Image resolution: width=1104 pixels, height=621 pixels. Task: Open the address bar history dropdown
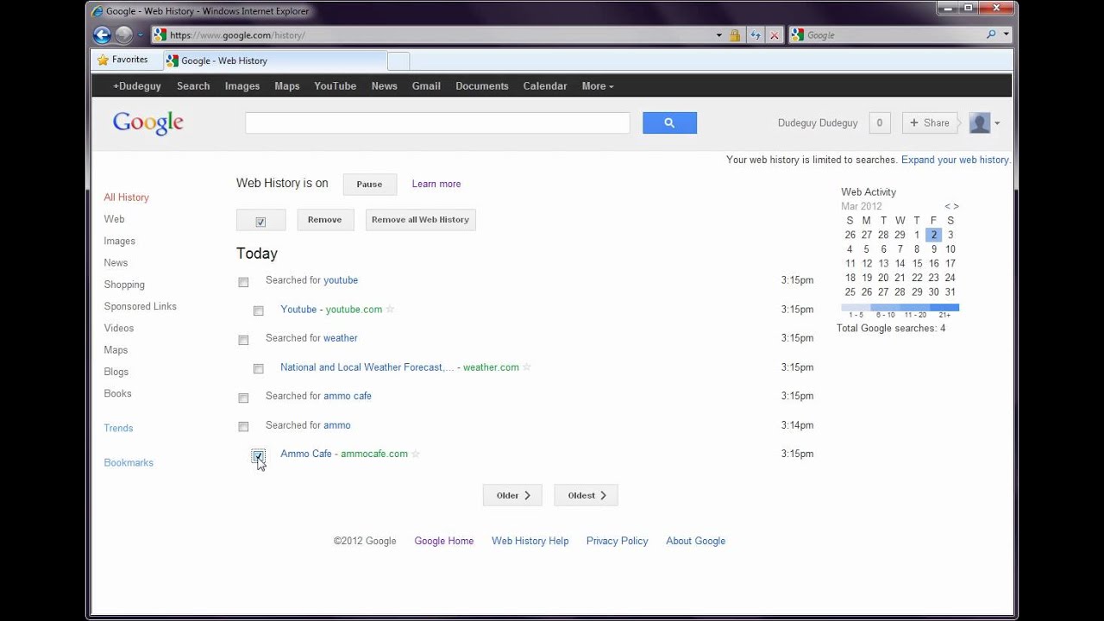click(x=718, y=35)
